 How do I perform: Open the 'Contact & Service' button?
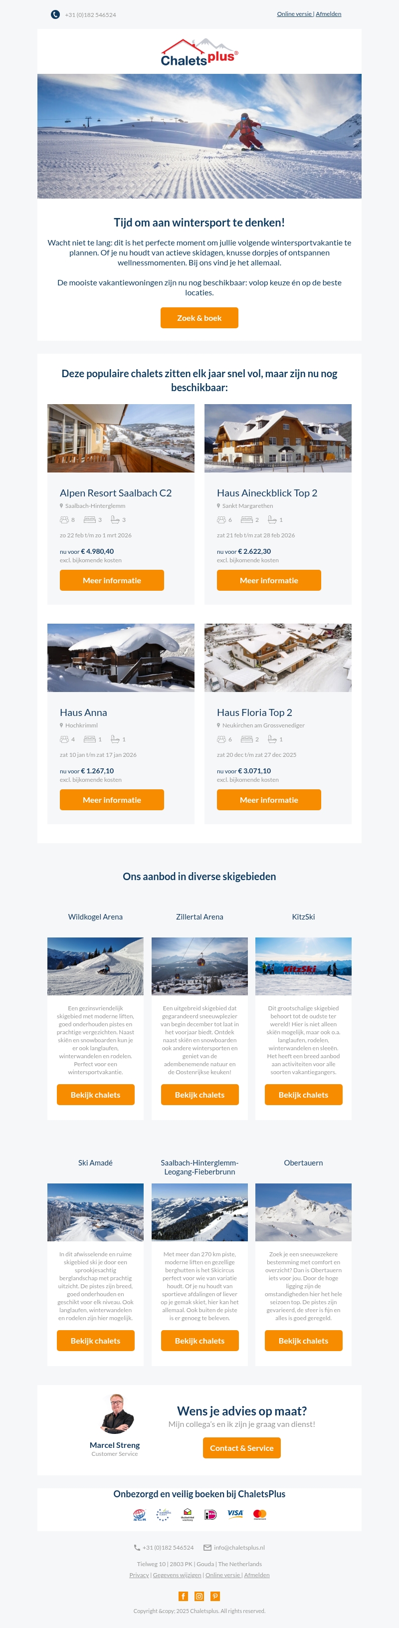[242, 1448]
